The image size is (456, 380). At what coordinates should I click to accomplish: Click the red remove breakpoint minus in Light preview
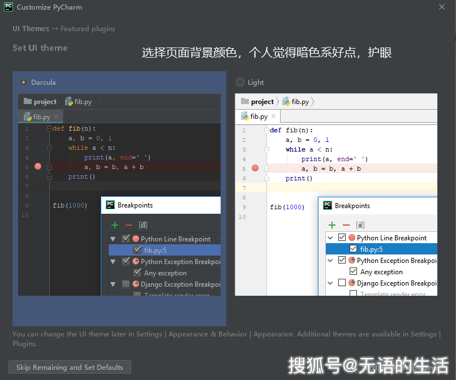(346, 225)
